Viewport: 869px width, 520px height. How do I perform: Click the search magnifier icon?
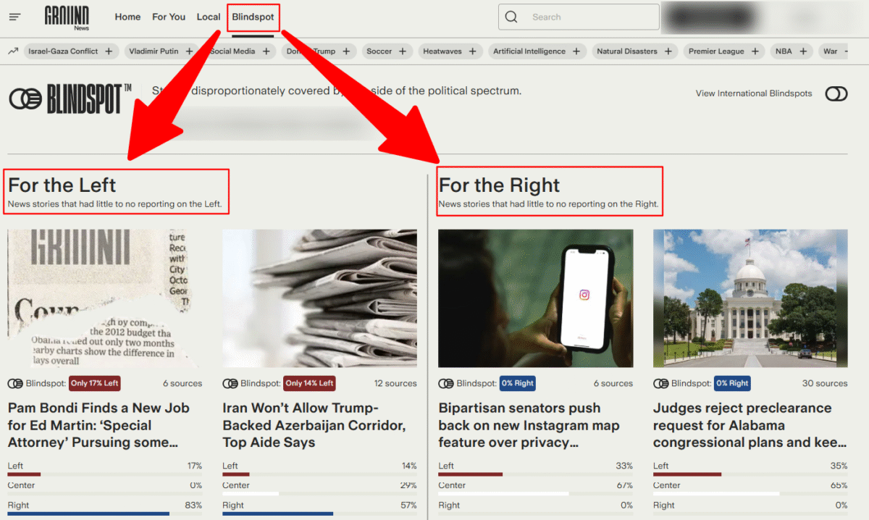pos(511,17)
